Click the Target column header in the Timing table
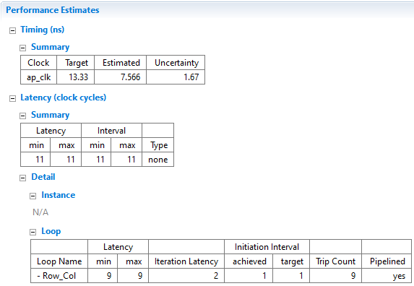 76,63
